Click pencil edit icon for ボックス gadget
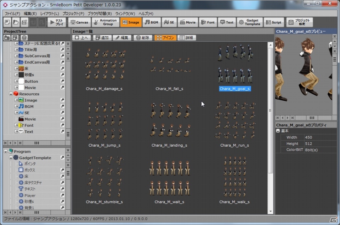This screenshot has height=225, width=340. point(62,170)
